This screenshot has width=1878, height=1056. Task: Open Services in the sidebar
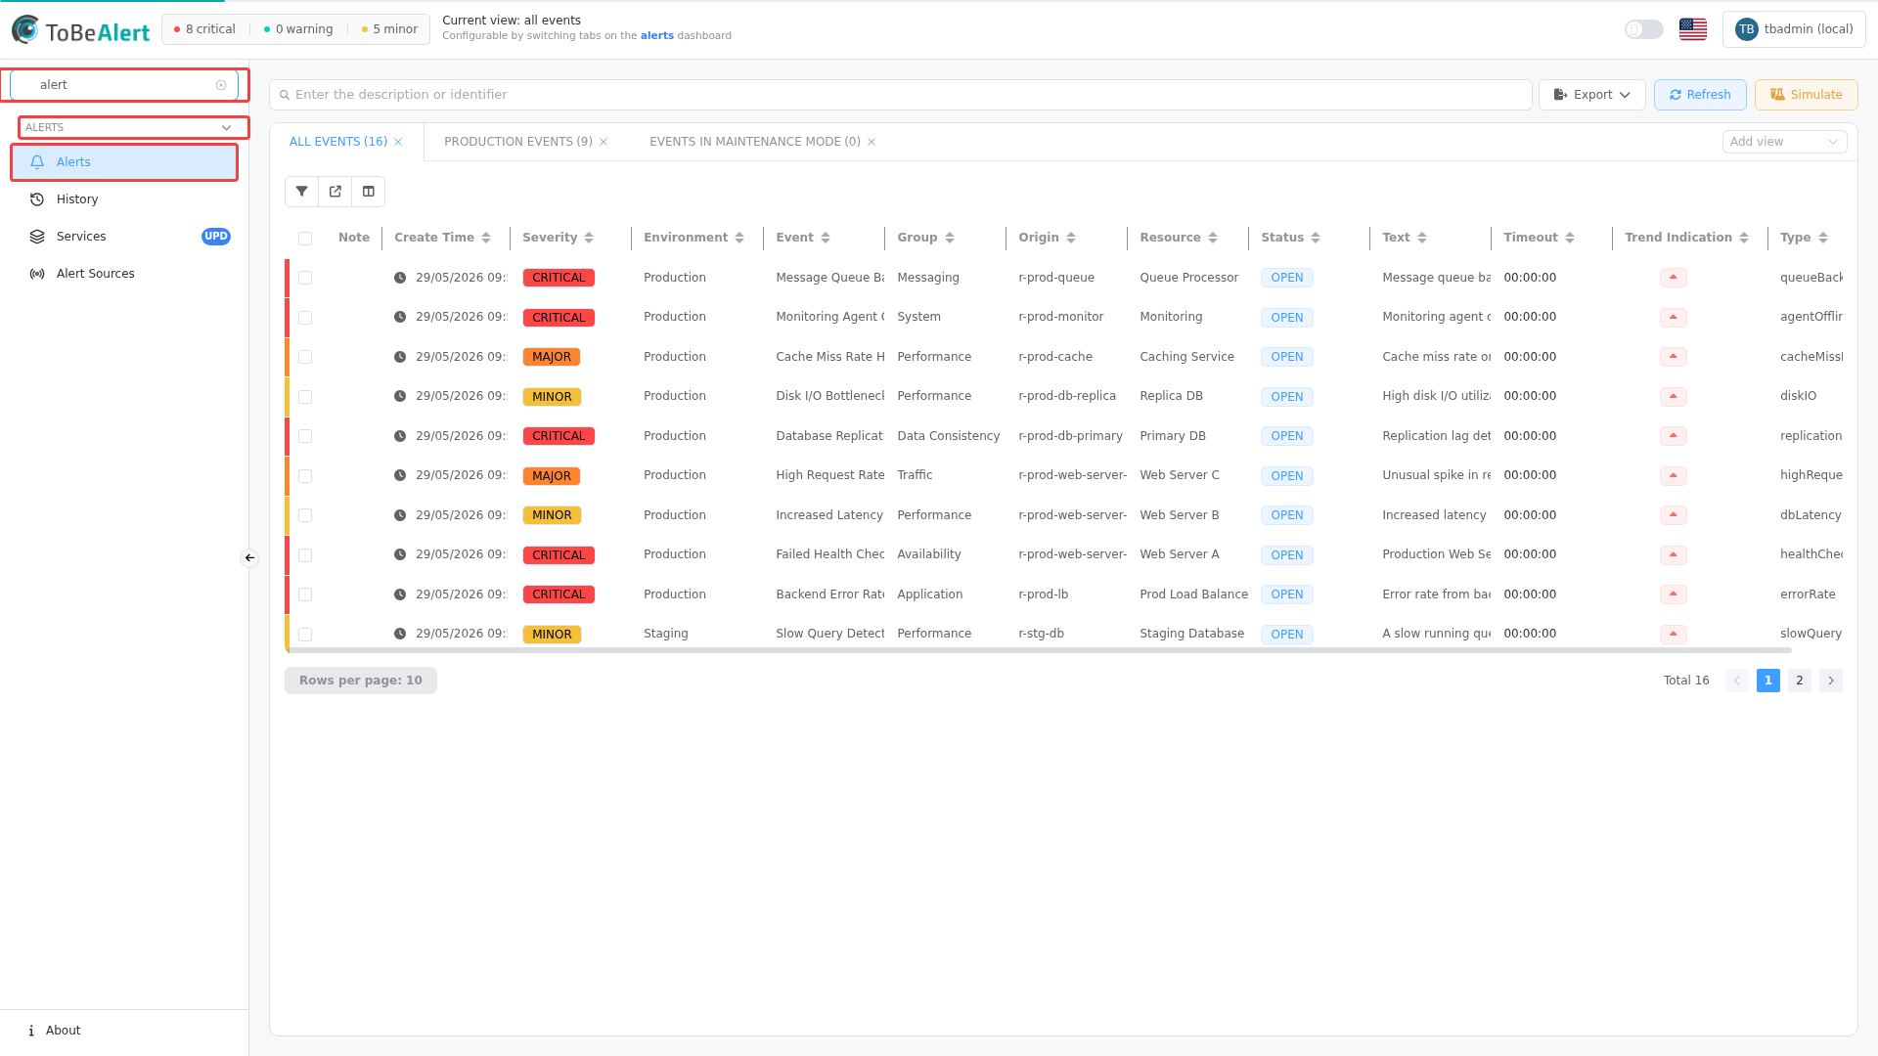point(124,237)
